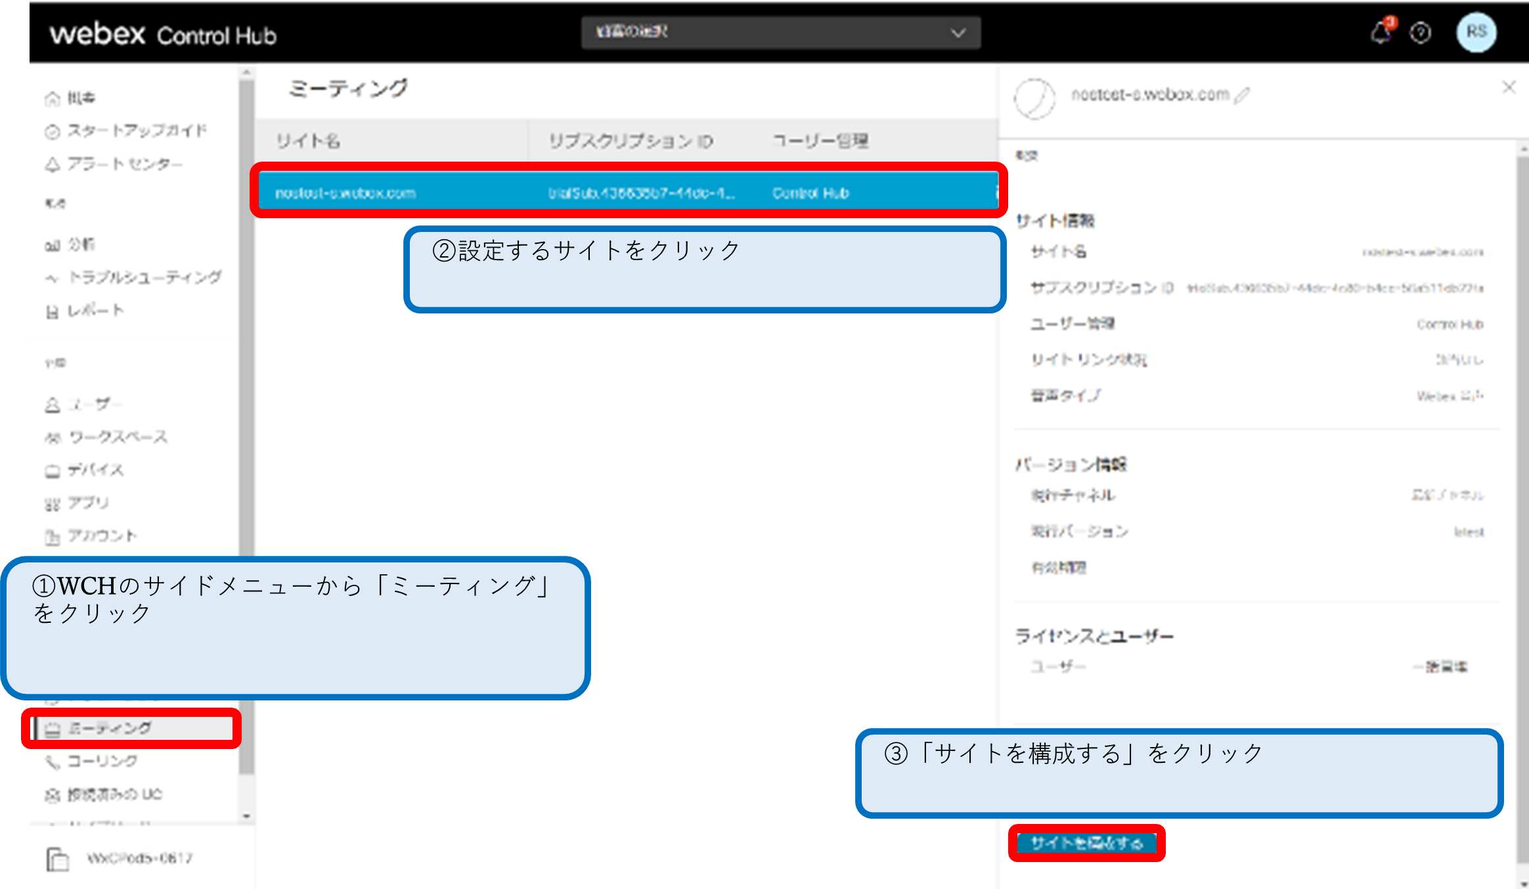Click the sidebar scroll down arrow

pos(247,817)
